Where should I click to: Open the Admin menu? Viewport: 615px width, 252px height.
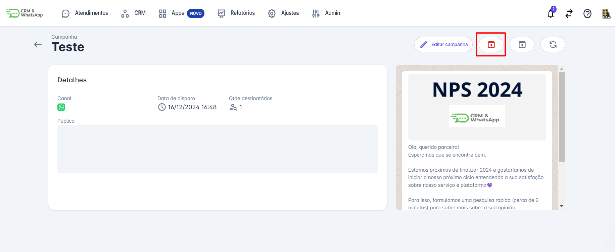click(x=326, y=13)
